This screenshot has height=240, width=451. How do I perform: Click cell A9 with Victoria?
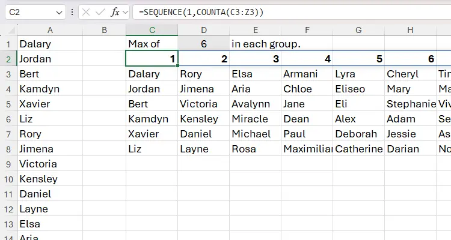pyautogui.click(x=50, y=164)
